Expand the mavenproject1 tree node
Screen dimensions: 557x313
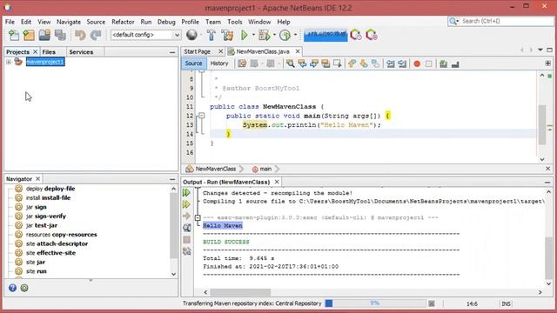[x=9, y=62]
